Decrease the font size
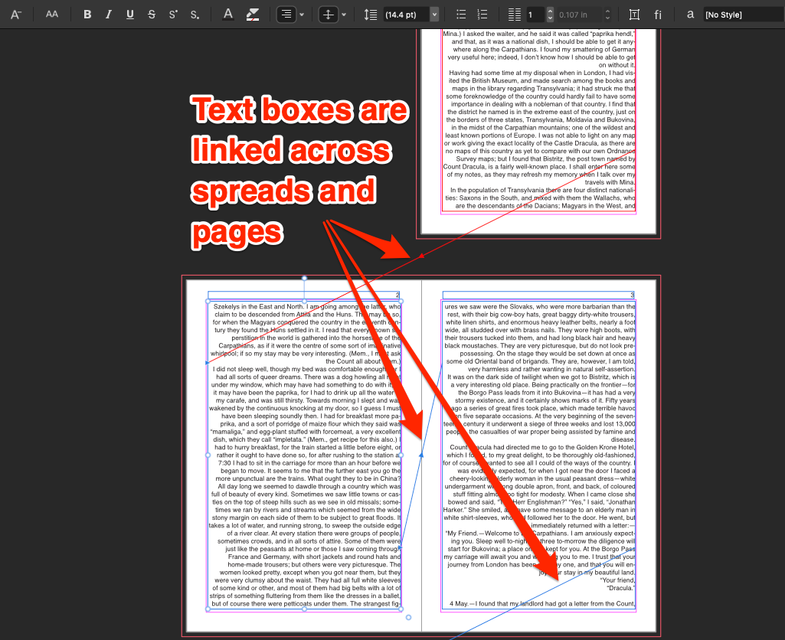This screenshot has height=640, width=785. coord(16,14)
